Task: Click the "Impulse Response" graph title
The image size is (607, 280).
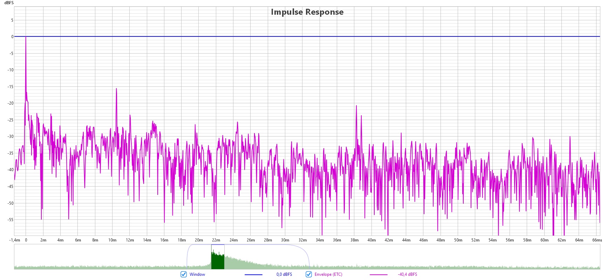Action: (x=307, y=12)
